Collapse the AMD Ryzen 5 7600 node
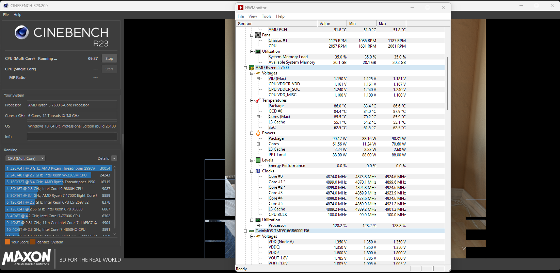Viewport: 560px width, 273px height. pyautogui.click(x=245, y=68)
